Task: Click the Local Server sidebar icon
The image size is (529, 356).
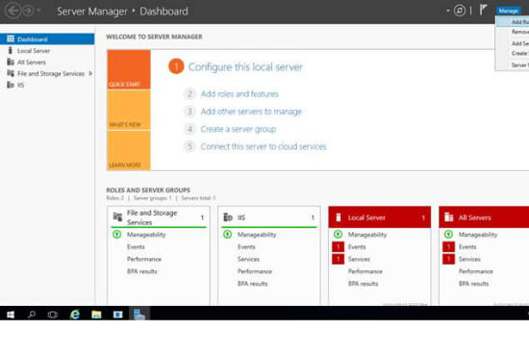Action: 11,51
